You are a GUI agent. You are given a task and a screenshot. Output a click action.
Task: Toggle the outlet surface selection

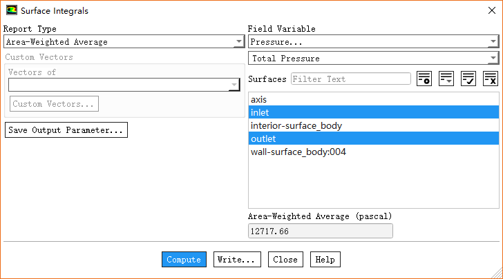pyautogui.click(x=263, y=138)
